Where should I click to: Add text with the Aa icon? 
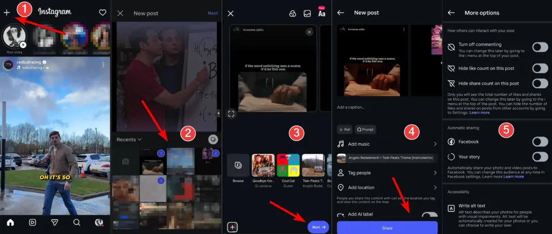click(x=322, y=13)
